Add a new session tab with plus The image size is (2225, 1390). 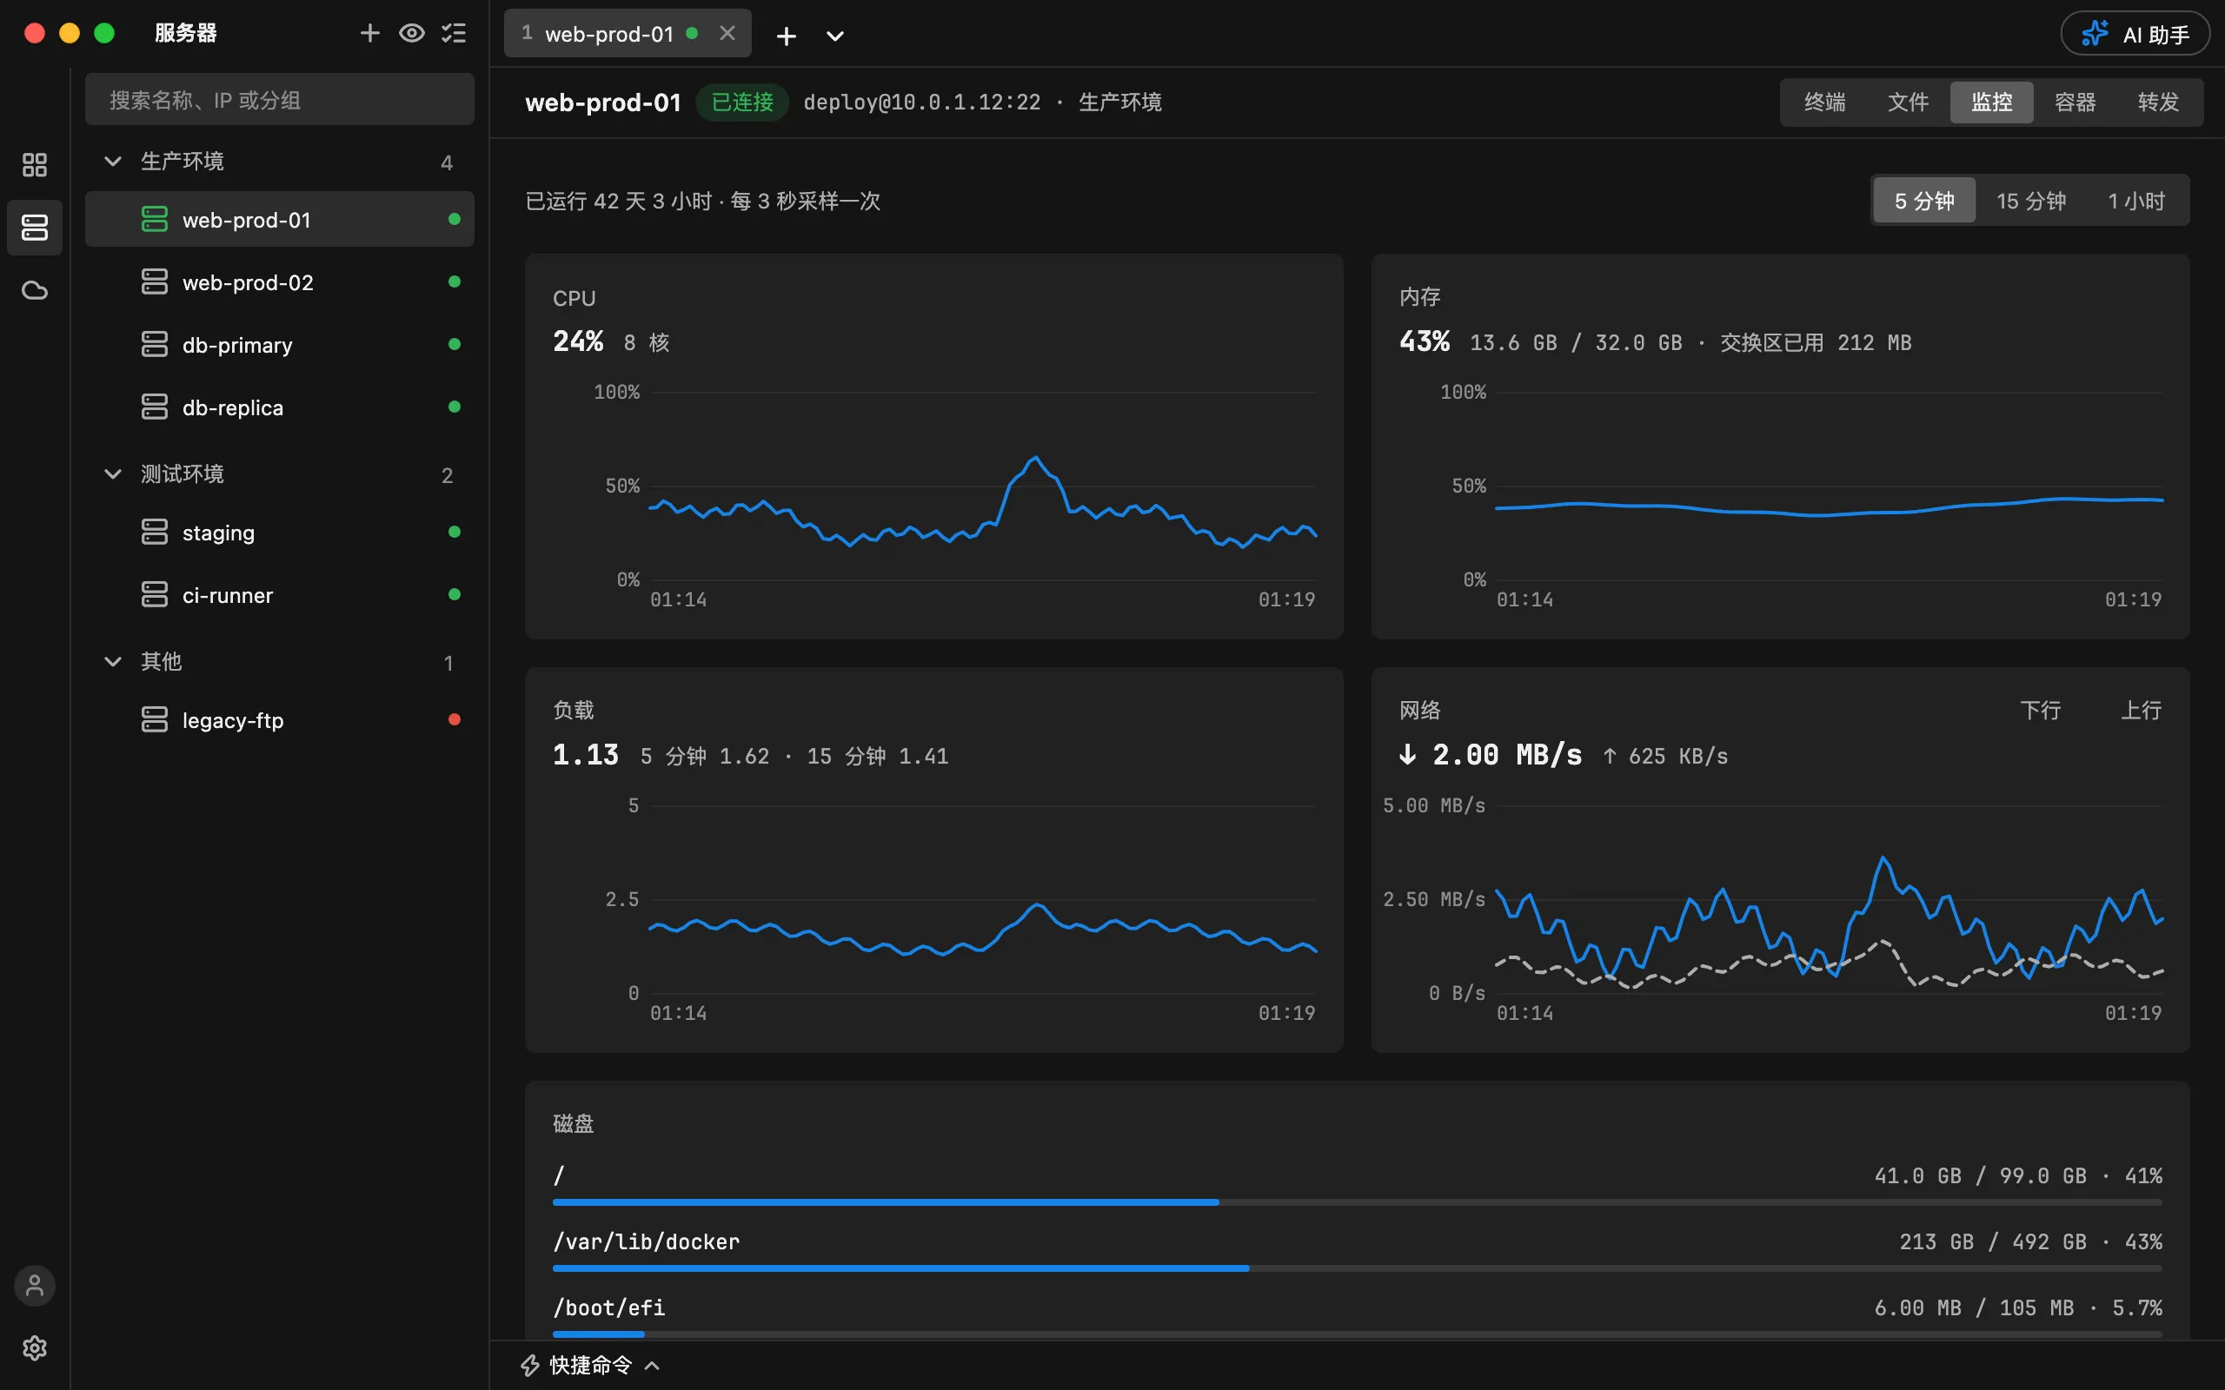[x=786, y=36]
